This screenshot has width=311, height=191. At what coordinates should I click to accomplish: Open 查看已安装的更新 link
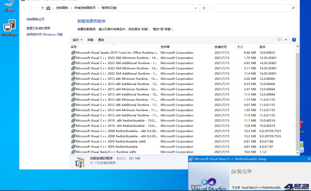click(x=38, y=28)
